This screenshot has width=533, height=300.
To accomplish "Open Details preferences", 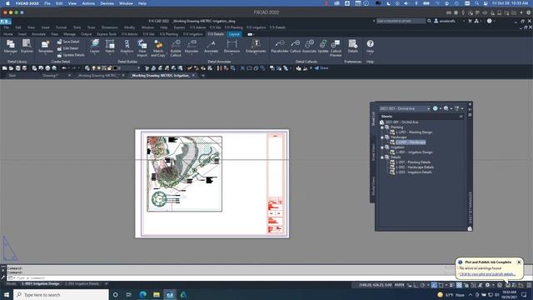I will [x=352, y=47].
